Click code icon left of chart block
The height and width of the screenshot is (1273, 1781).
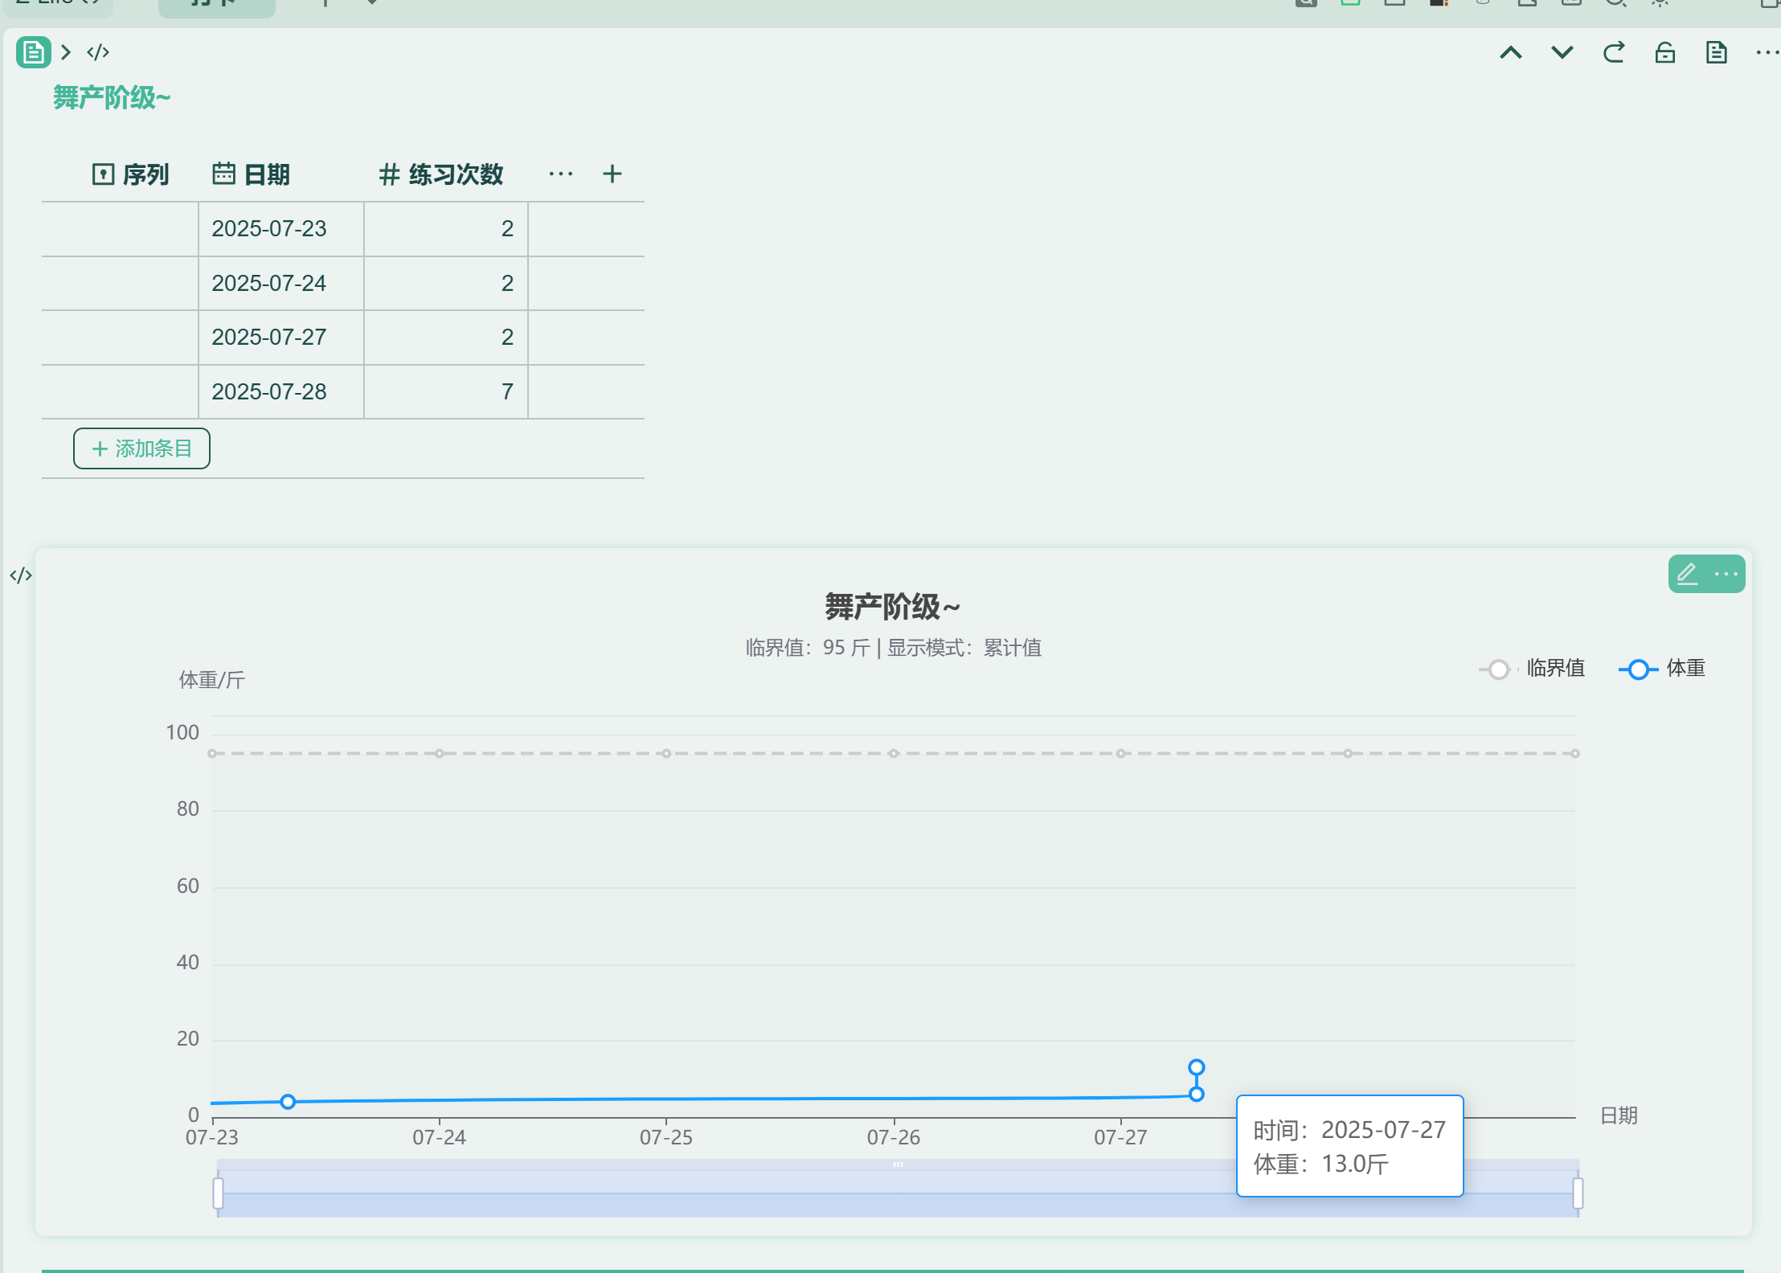point(21,575)
